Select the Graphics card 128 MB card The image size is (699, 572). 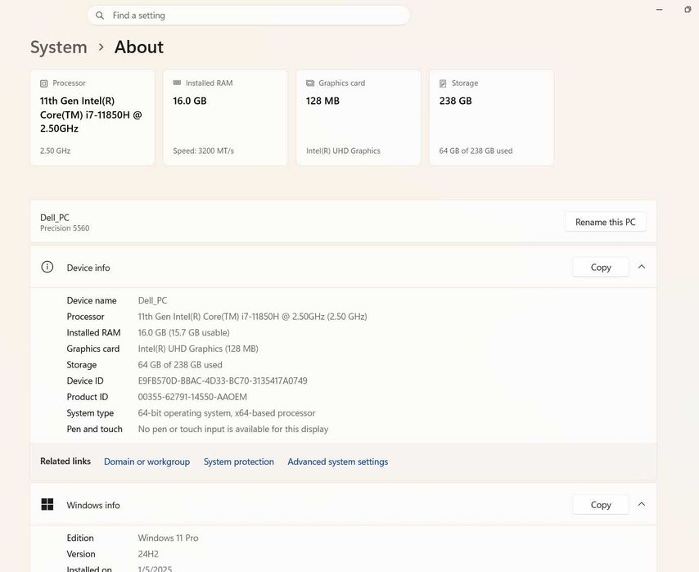(359, 118)
